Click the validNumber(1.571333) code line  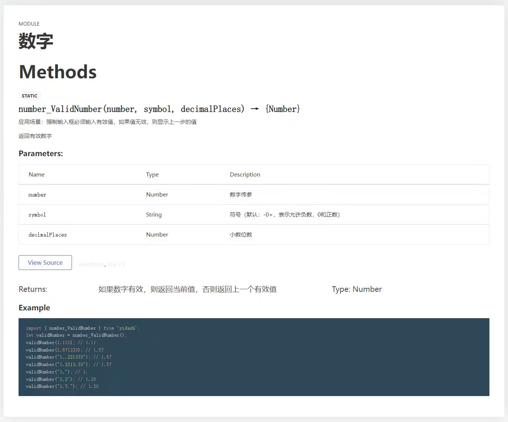pos(65,350)
